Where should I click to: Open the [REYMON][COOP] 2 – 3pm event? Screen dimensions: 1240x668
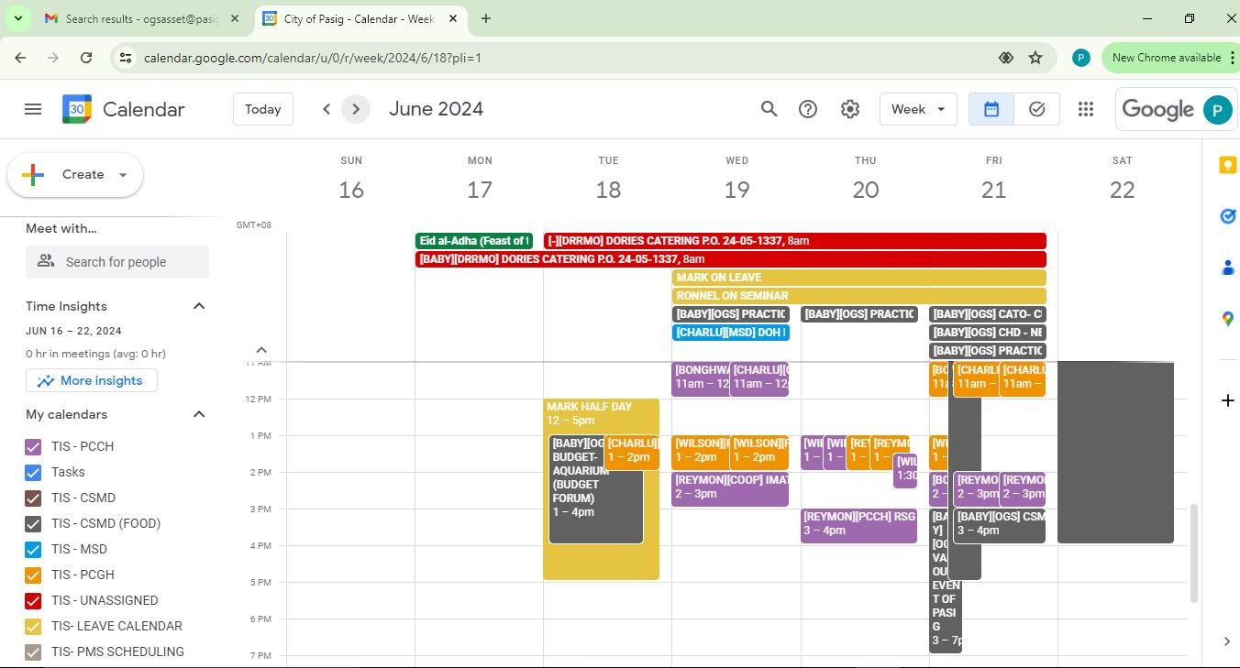point(731,489)
